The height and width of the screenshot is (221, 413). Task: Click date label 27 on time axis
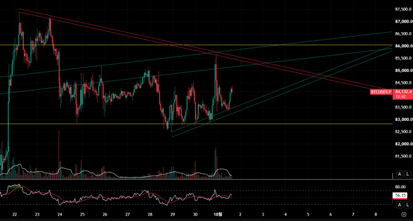[128, 214]
